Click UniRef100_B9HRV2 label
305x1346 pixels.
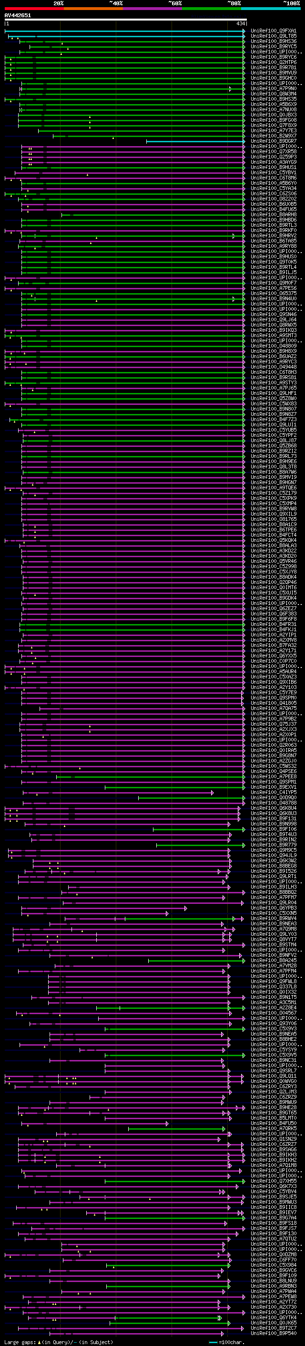click(x=274, y=236)
